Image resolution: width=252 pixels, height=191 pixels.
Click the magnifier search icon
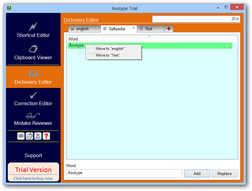[233, 19]
